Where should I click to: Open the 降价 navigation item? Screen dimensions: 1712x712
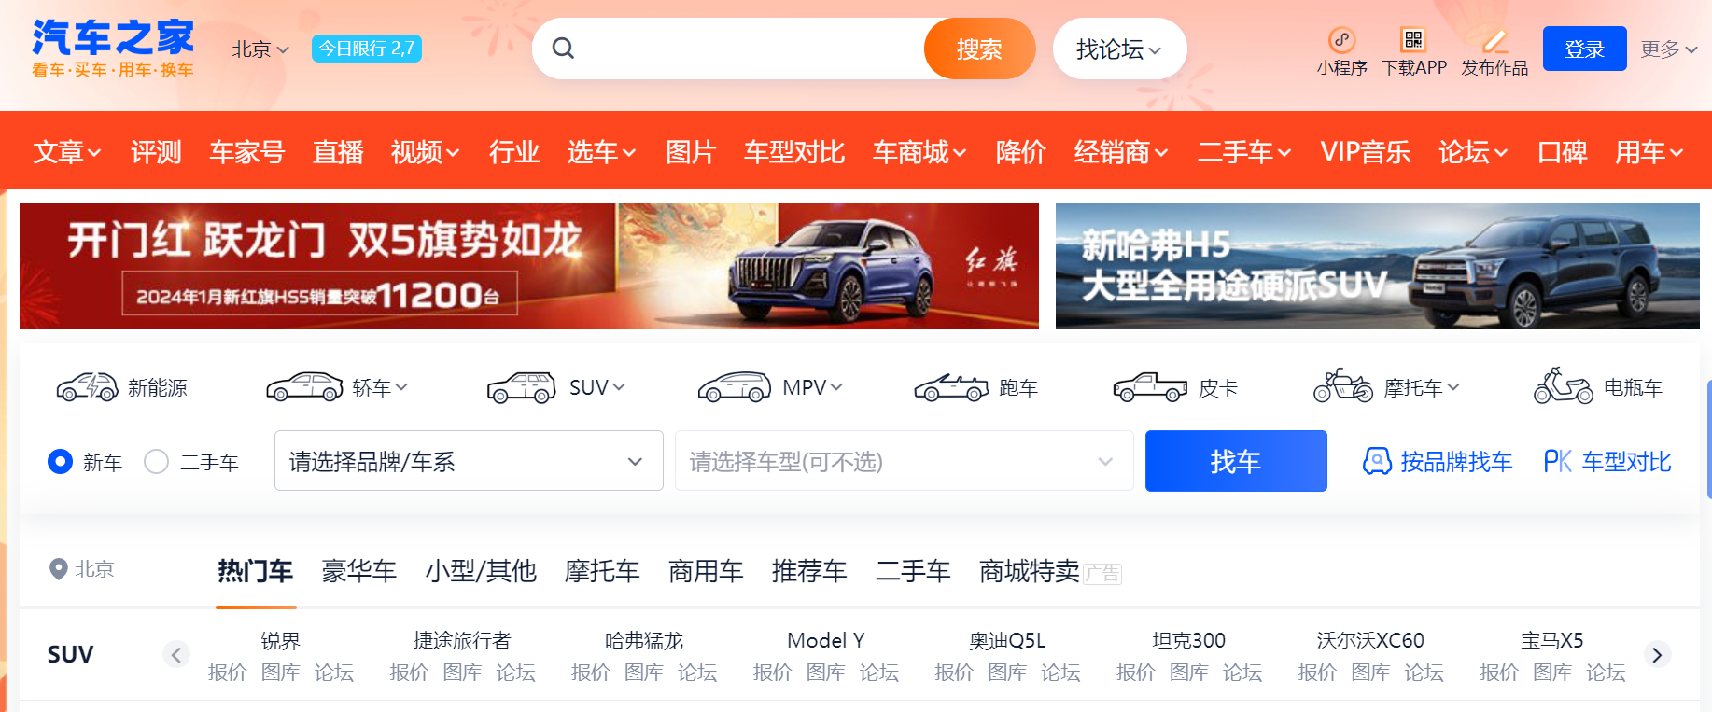pos(1021,151)
